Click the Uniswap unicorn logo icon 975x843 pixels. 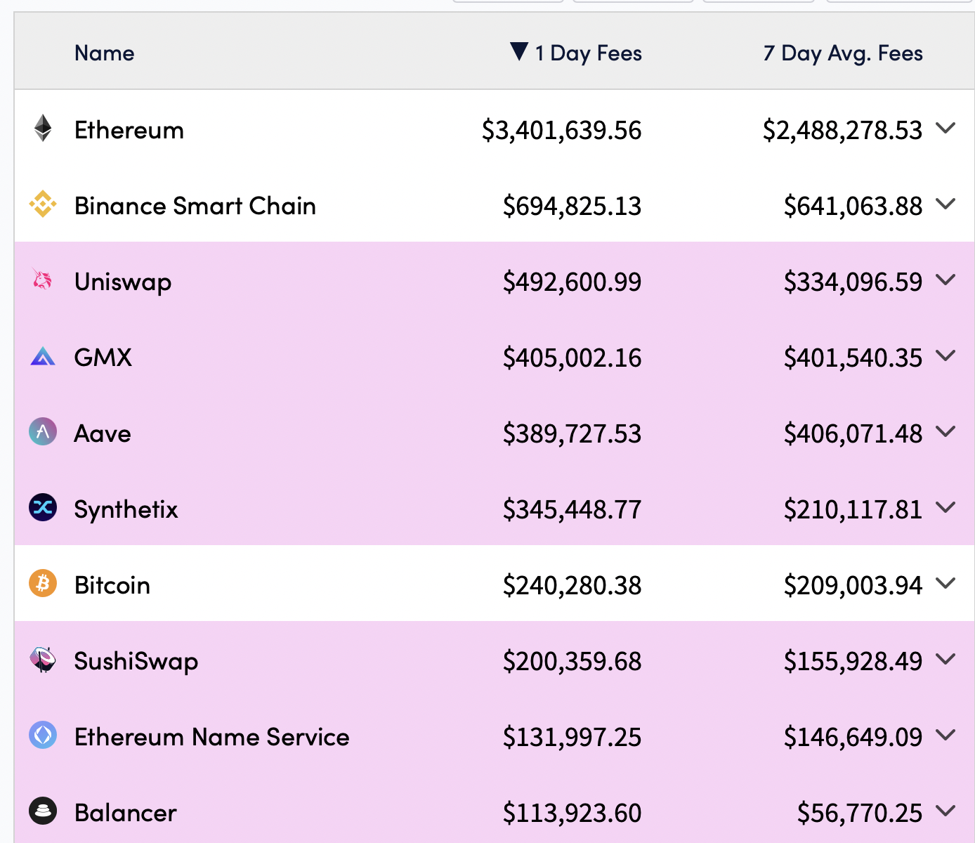click(x=42, y=280)
